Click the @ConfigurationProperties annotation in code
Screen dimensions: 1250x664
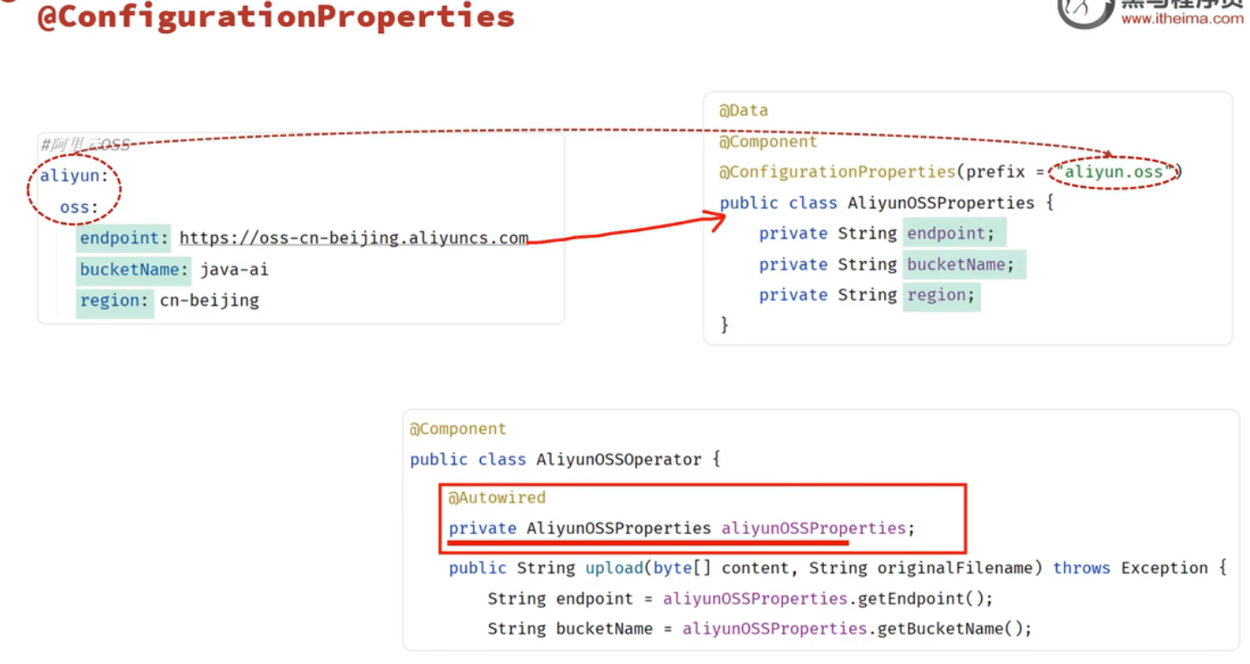[837, 172]
